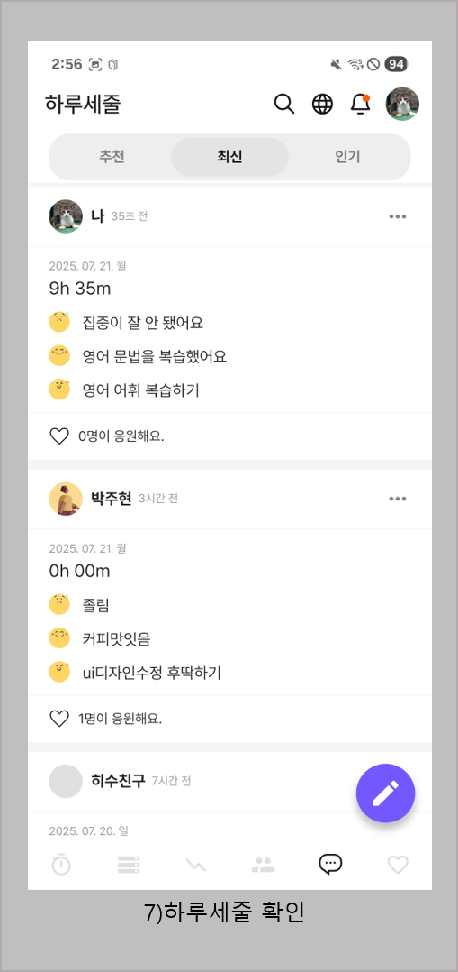Open the search magnifier icon

[x=284, y=105]
